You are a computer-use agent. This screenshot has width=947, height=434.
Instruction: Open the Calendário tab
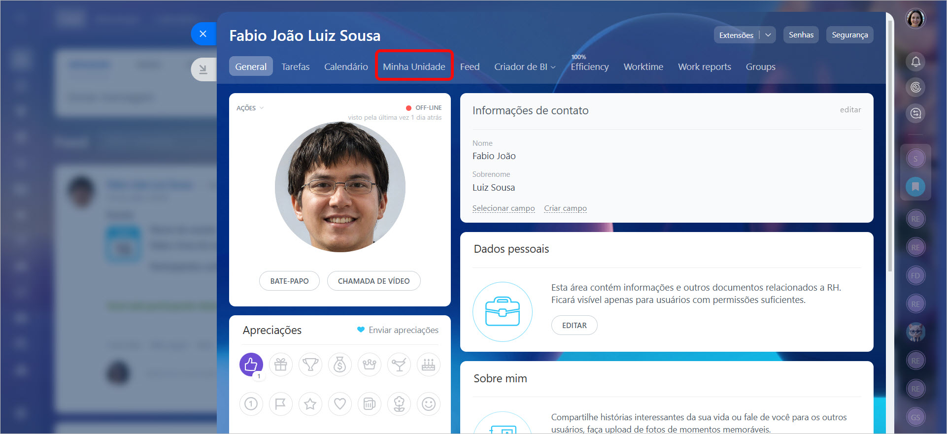point(346,67)
